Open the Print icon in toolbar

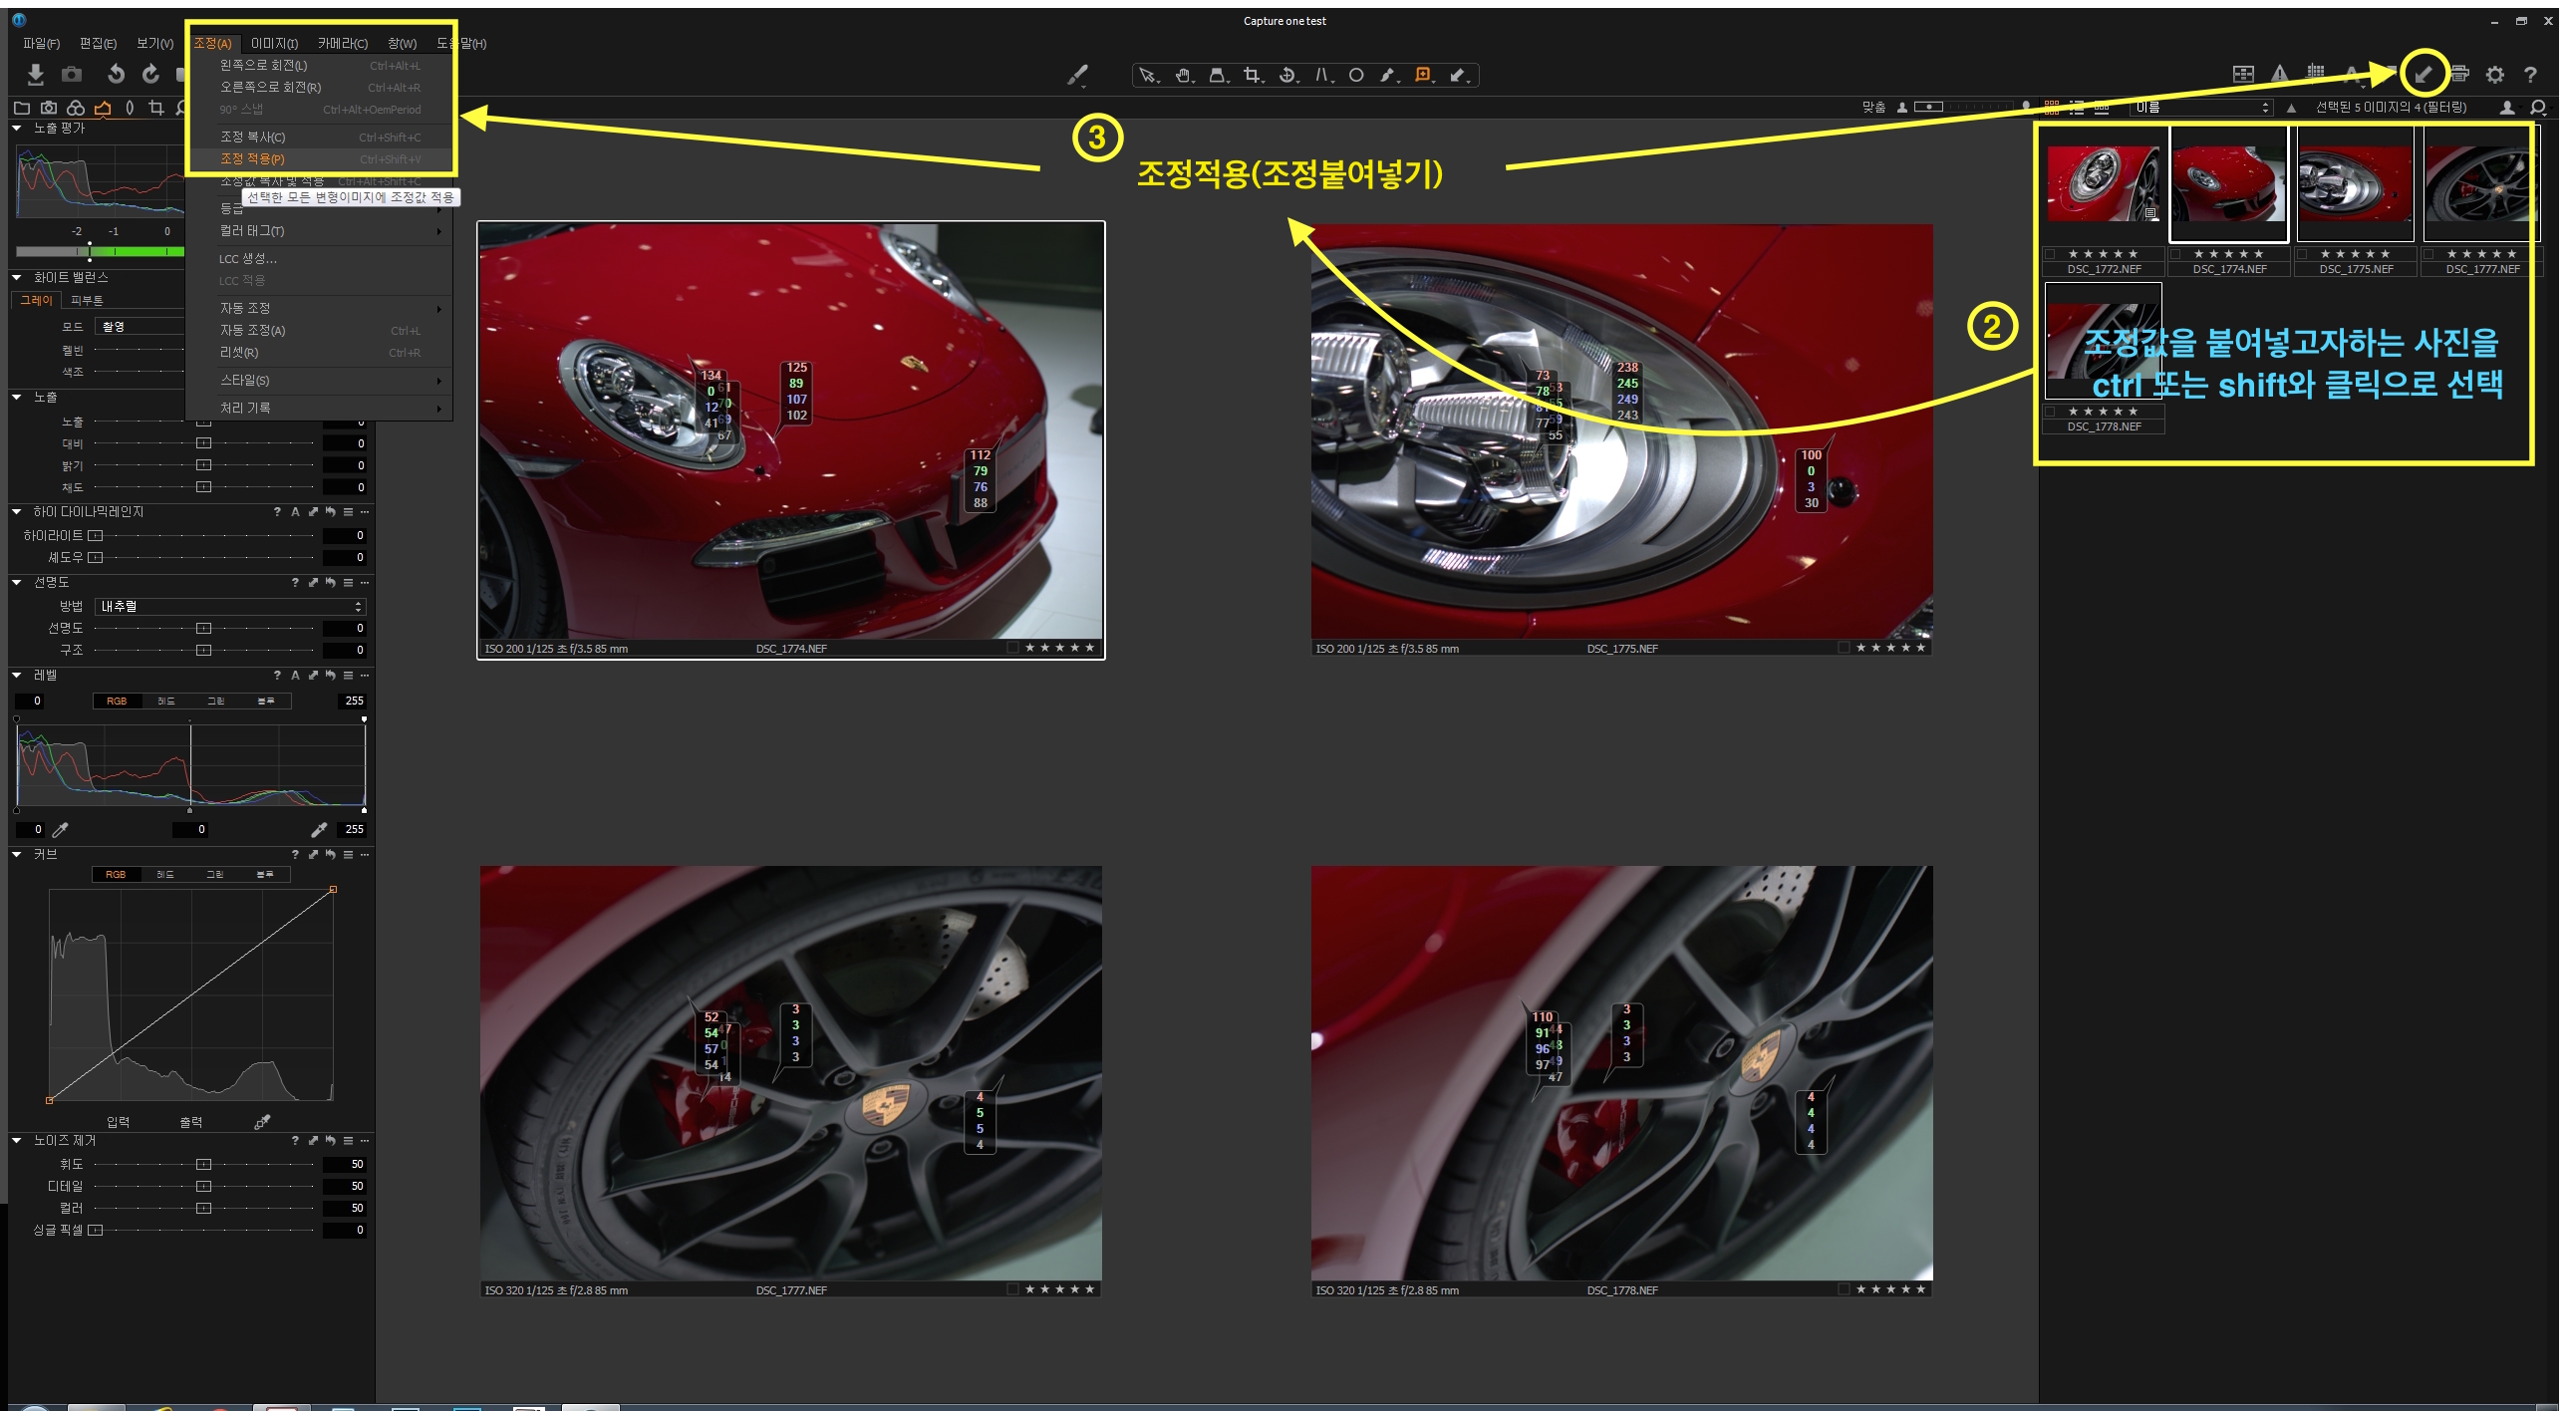coord(2459,74)
